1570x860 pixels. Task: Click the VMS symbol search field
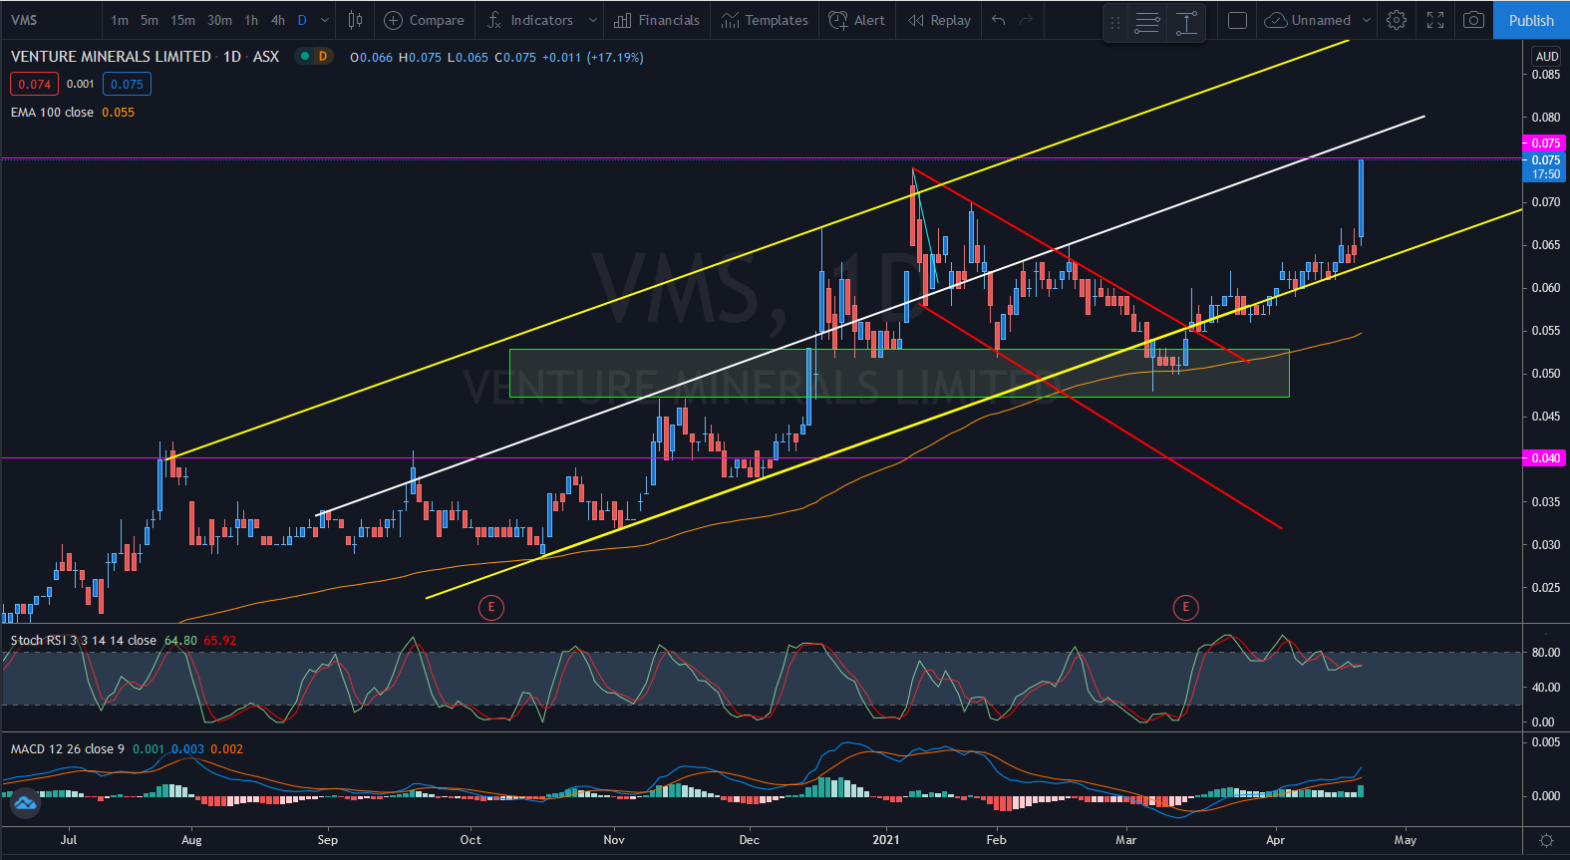tap(50, 20)
